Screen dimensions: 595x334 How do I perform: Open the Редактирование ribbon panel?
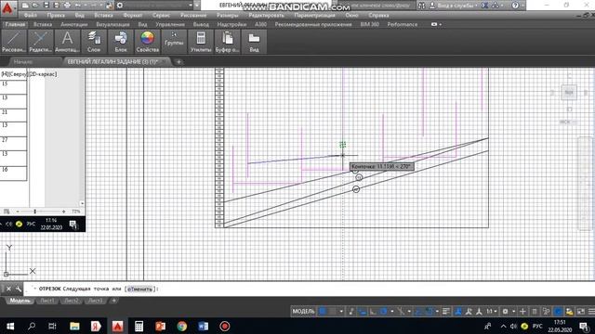(x=40, y=41)
